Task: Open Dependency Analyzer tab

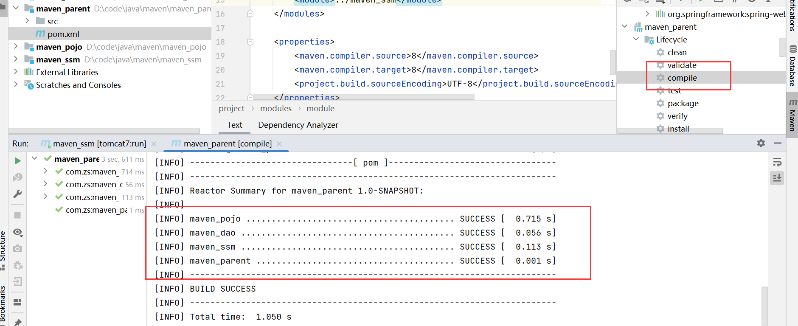Action: pos(298,125)
